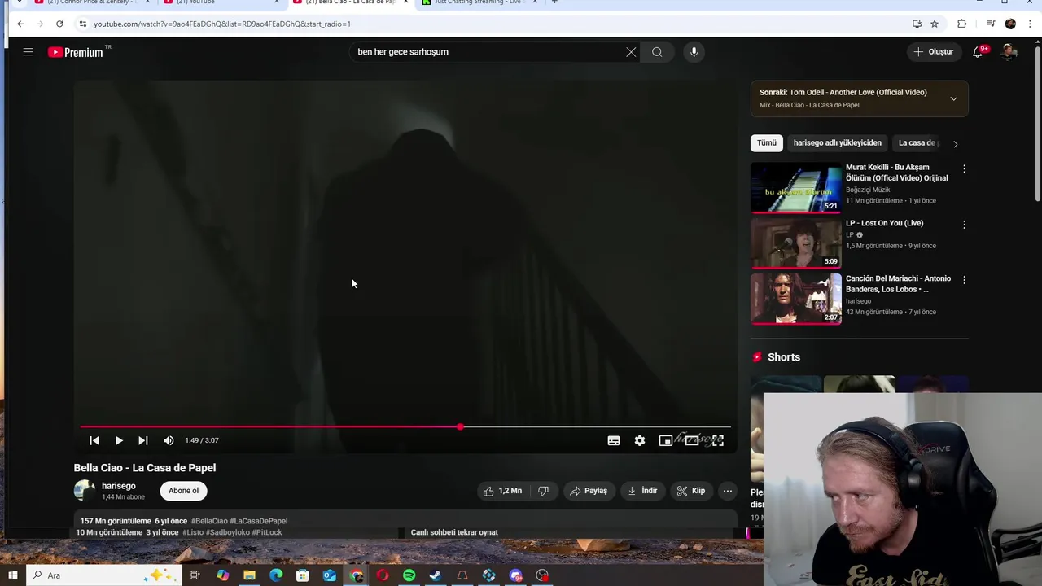The image size is (1042, 586).
Task: Select the La casa de chip
Action: coord(917,143)
